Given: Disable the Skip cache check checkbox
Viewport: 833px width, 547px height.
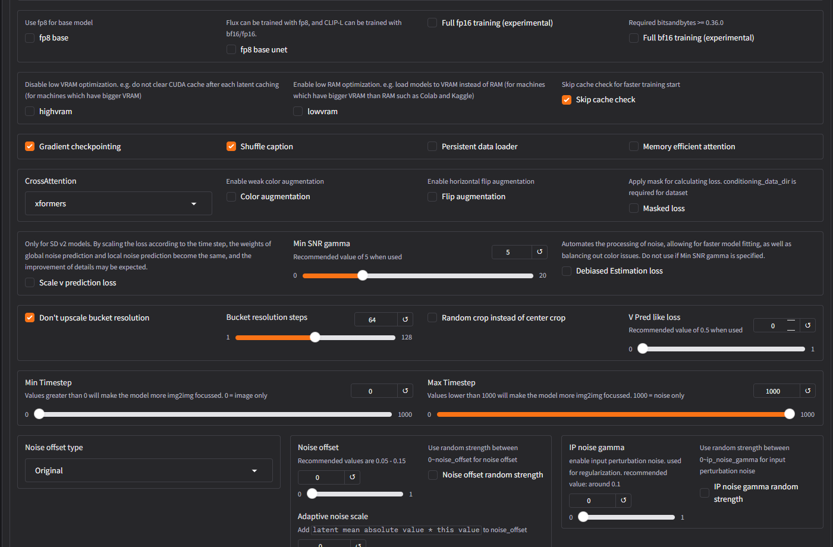Looking at the screenshot, I should click(x=566, y=99).
